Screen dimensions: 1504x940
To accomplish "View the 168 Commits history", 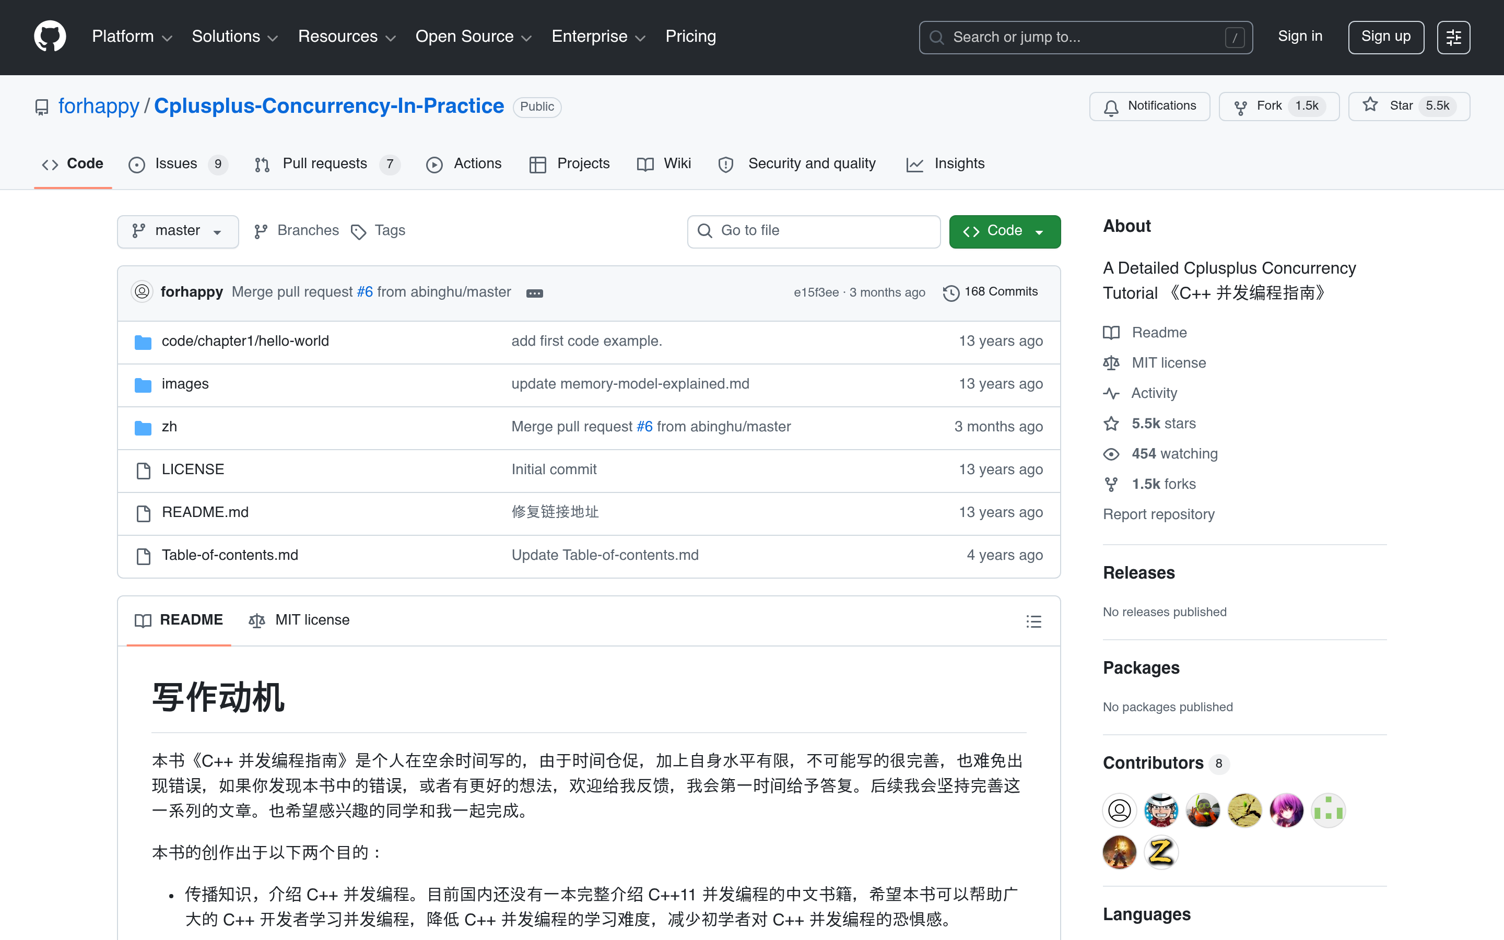I will [991, 292].
